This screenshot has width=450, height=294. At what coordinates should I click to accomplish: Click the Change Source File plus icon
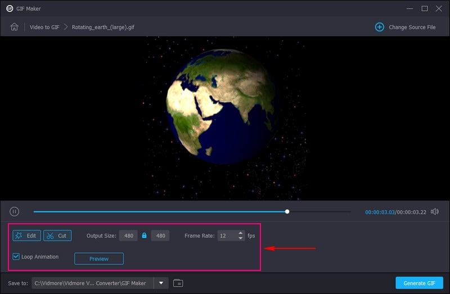[379, 27]
